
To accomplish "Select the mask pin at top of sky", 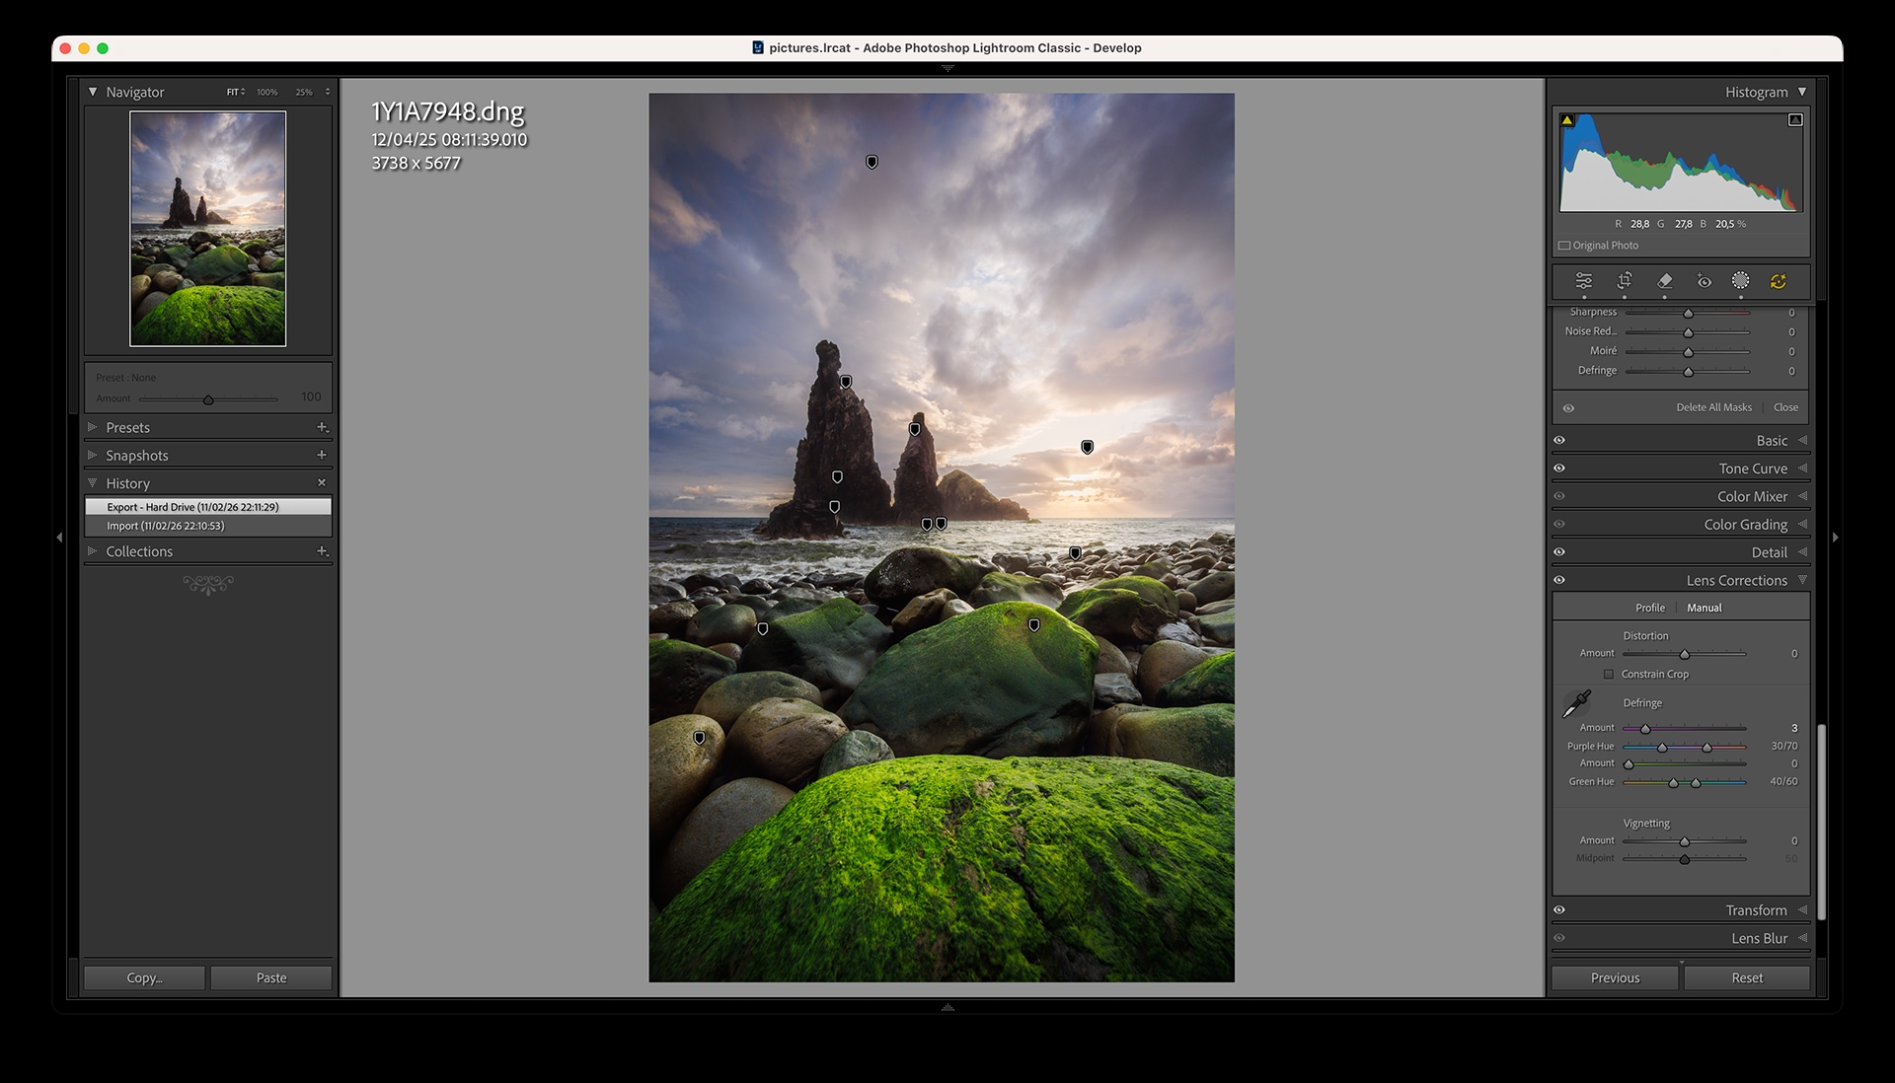I will pyautogui.click(x=872, y=162).
